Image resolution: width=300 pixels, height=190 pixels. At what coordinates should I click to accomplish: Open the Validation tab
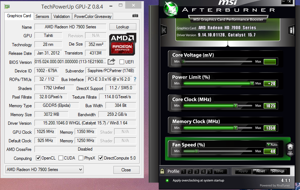(x=61, y=16)
